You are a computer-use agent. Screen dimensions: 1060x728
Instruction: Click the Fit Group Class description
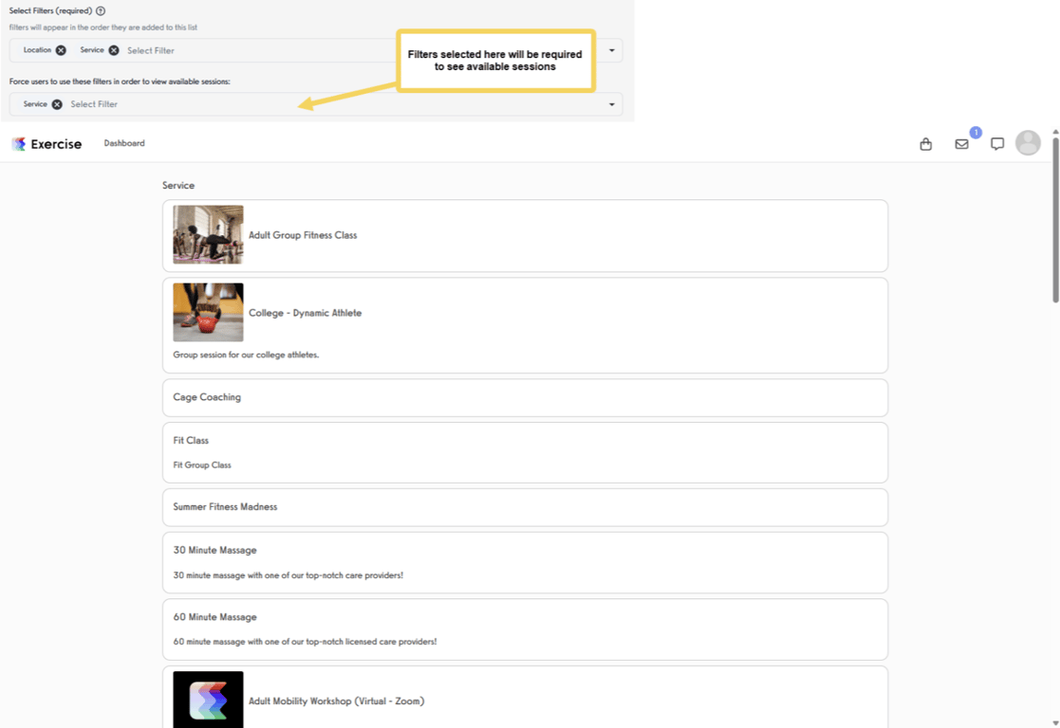pos(202,464)
